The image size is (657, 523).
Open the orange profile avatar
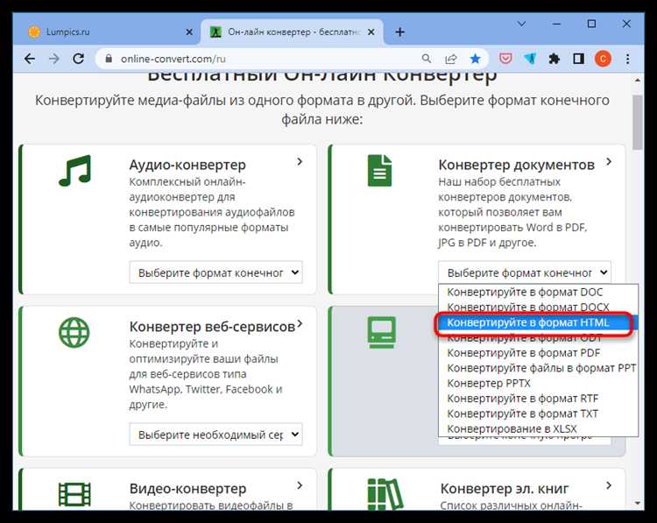[x=603, y=59]
